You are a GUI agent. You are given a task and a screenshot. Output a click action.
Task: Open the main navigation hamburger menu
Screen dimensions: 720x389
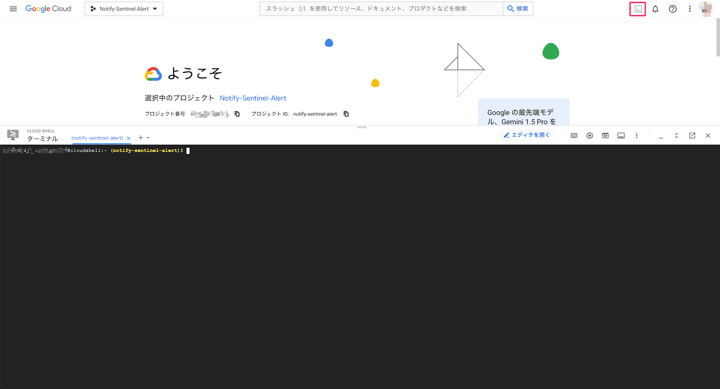13,9
